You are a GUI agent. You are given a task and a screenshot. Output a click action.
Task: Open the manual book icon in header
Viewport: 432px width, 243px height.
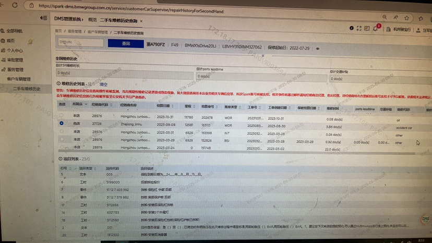367,28
